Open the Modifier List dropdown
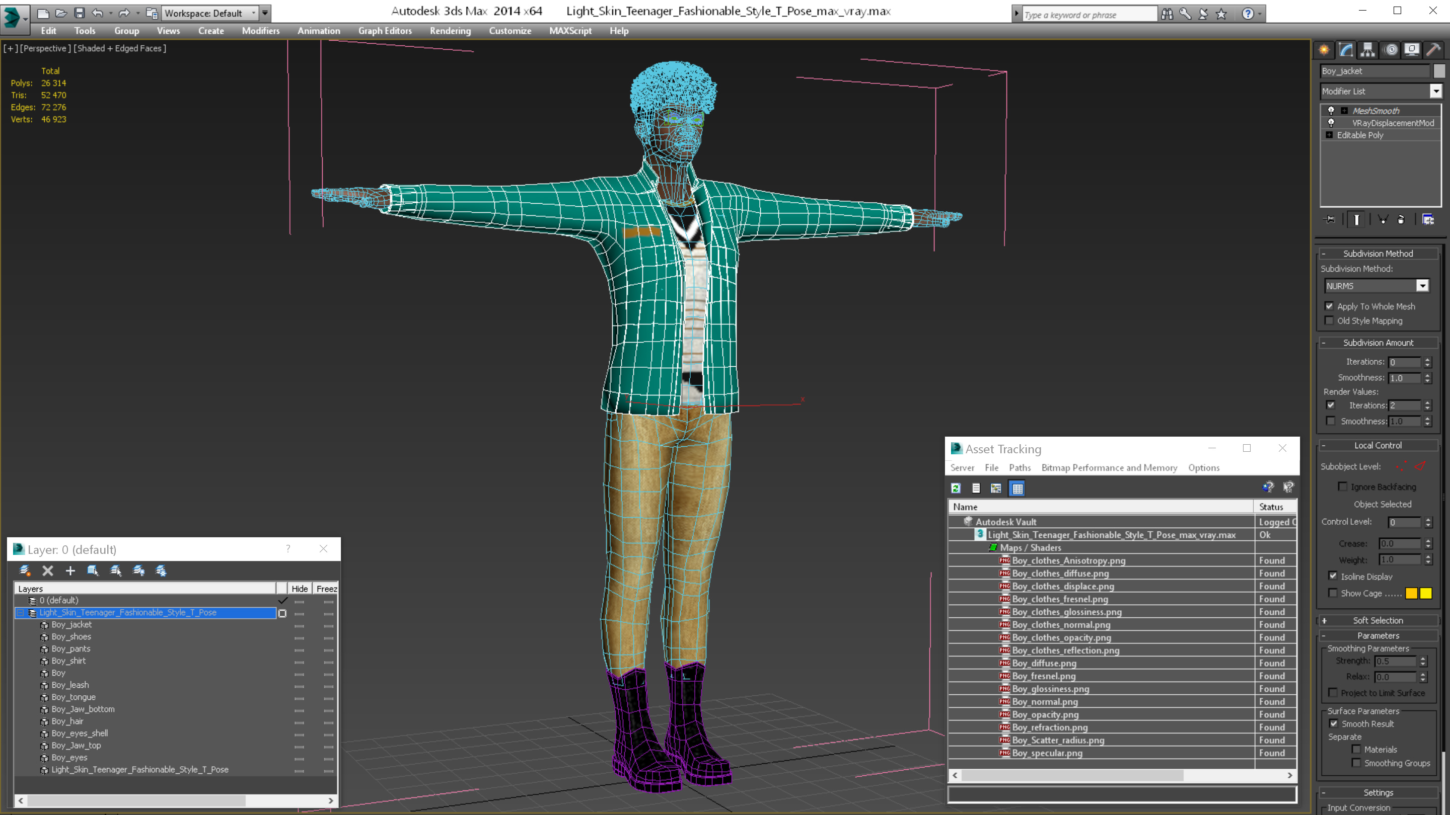The image size is (1450, 815). click(x=1435, y=91)
